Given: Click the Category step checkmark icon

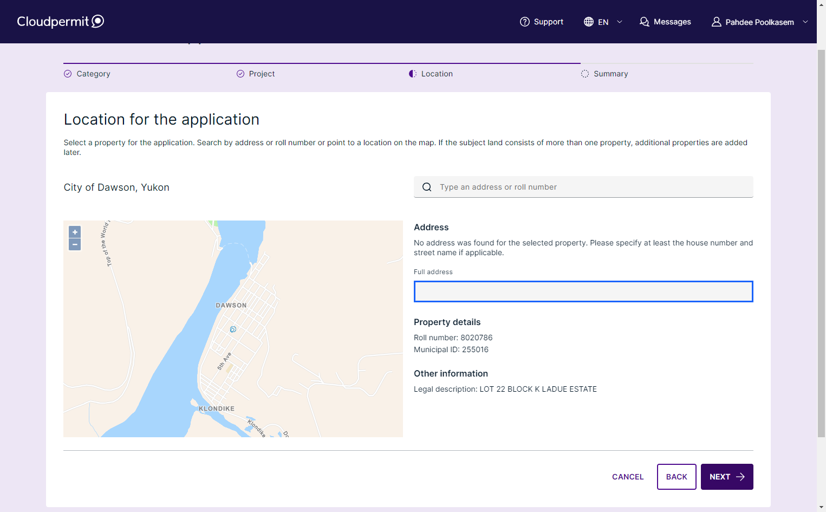Looking at the screenshot, I should (x=68, y=74).
